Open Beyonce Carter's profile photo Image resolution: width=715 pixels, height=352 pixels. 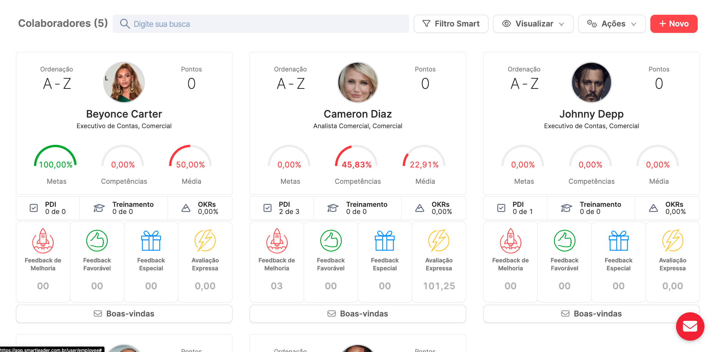pos(124,82)
